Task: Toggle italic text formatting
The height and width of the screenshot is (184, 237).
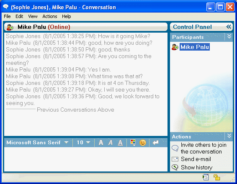Action: click(x=111, y=143)
